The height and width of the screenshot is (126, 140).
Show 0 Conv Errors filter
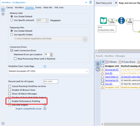pos(127,62)
